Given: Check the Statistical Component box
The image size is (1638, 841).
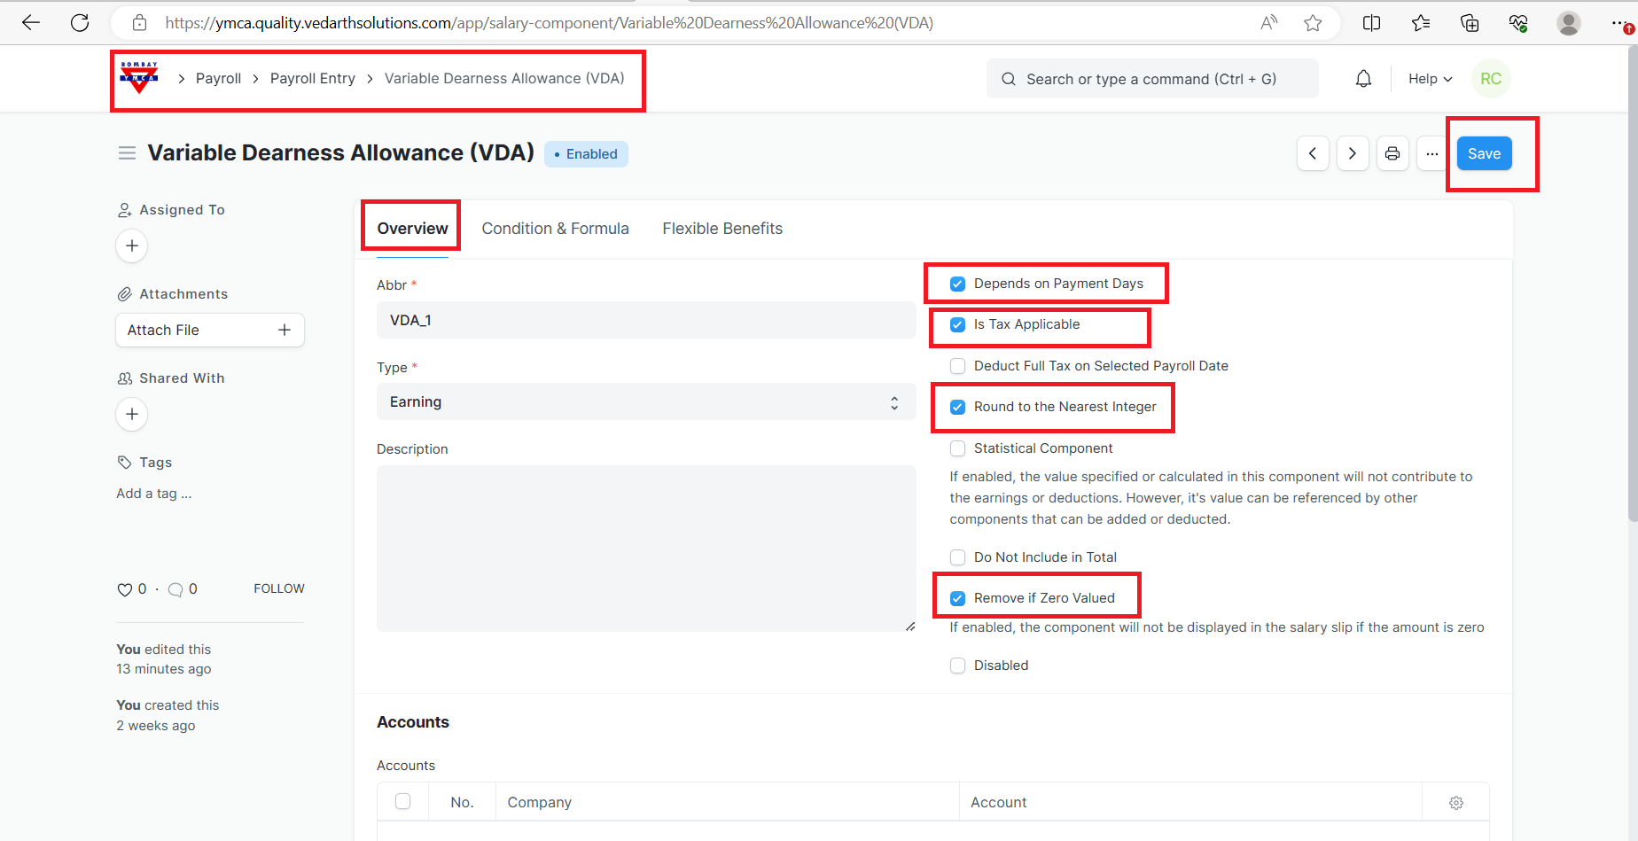Looking at the screenshot, I should (958, 448).
